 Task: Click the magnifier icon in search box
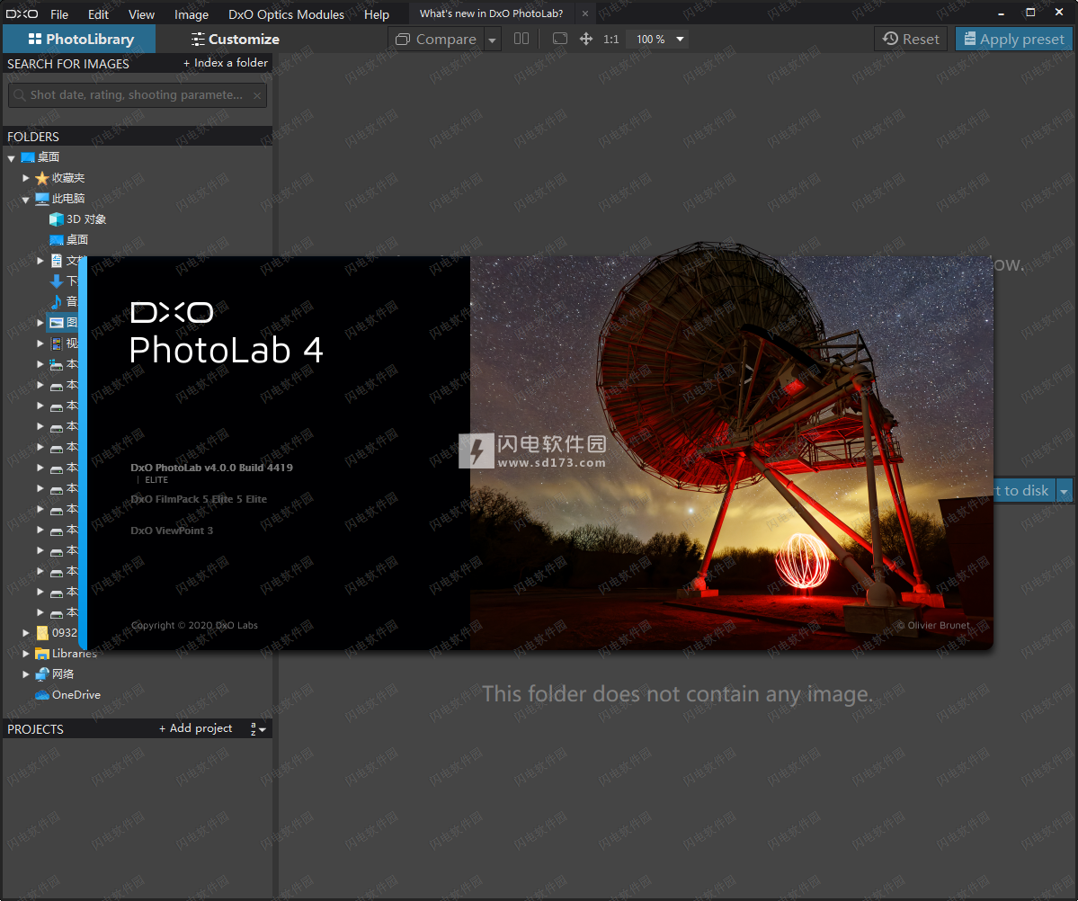19,95
